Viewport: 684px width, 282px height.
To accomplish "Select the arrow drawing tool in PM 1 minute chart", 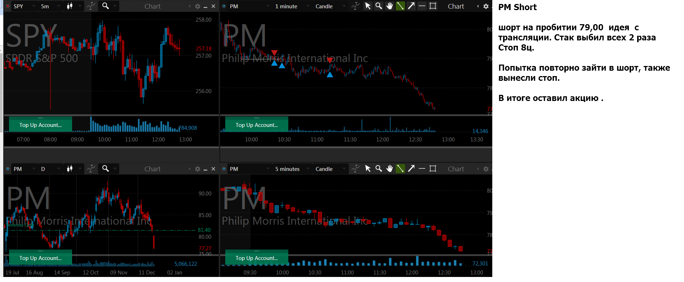I will (411, 6).
